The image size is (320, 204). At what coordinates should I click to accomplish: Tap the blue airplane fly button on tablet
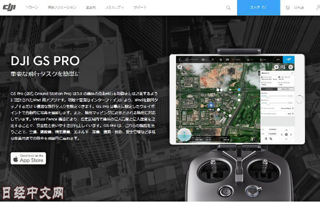289,59
